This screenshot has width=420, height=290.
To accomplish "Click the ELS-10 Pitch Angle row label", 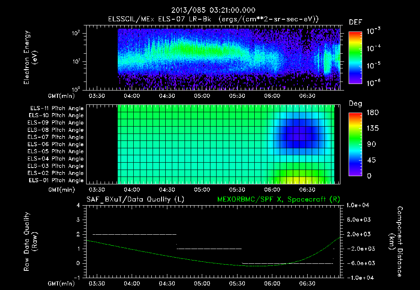I will [x=56, y=116].
